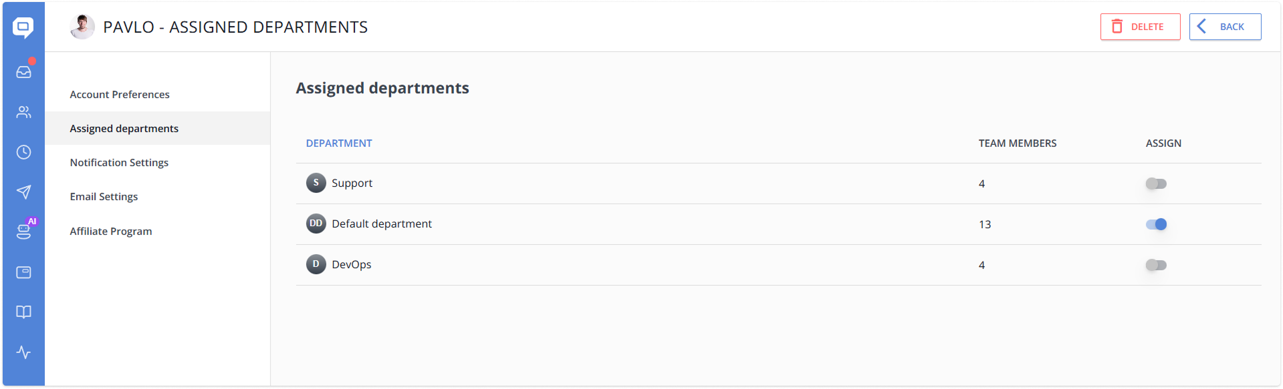This screenshot has height=389, width=1283.
Task: Click Pavlo's profile avatar picture
Action: tap(82, 27)
